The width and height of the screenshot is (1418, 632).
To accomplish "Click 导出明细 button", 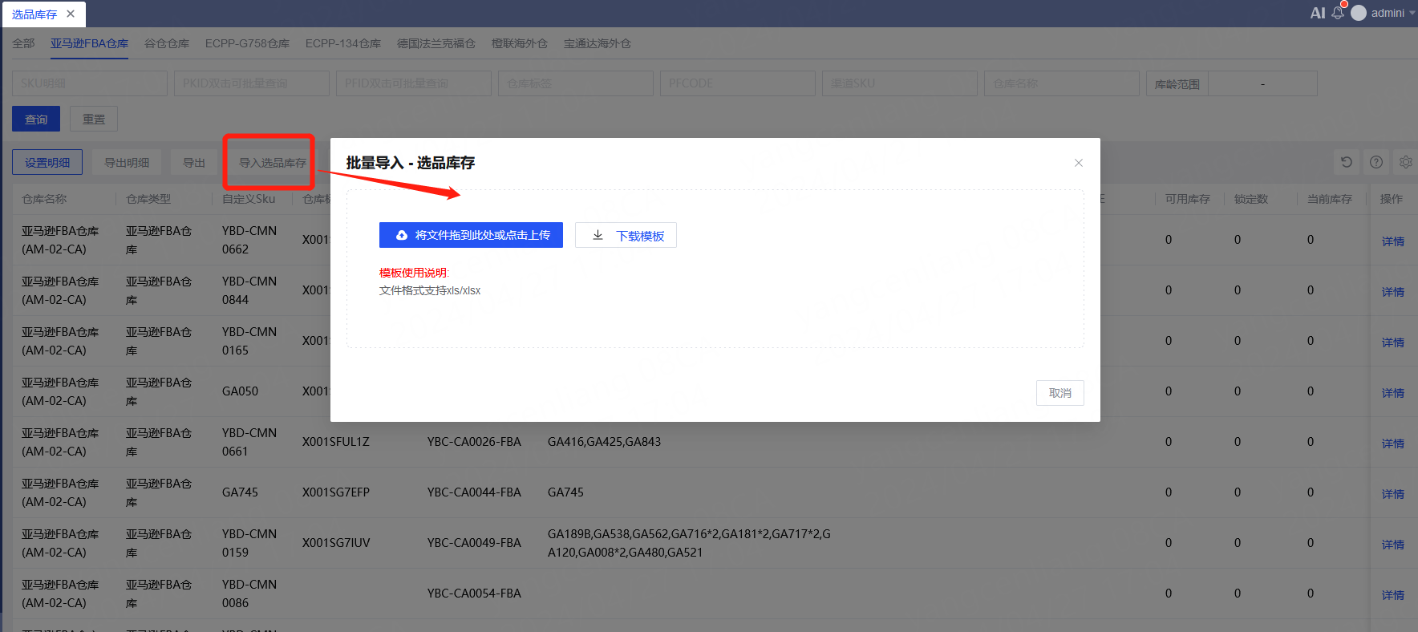I will (x=127, y=162).
